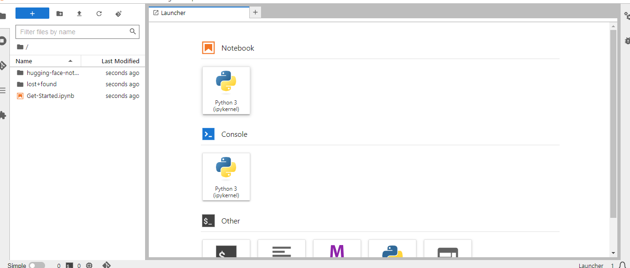Open the Table of Contents sidebar

pyautogui.click(x=3, y=90)
